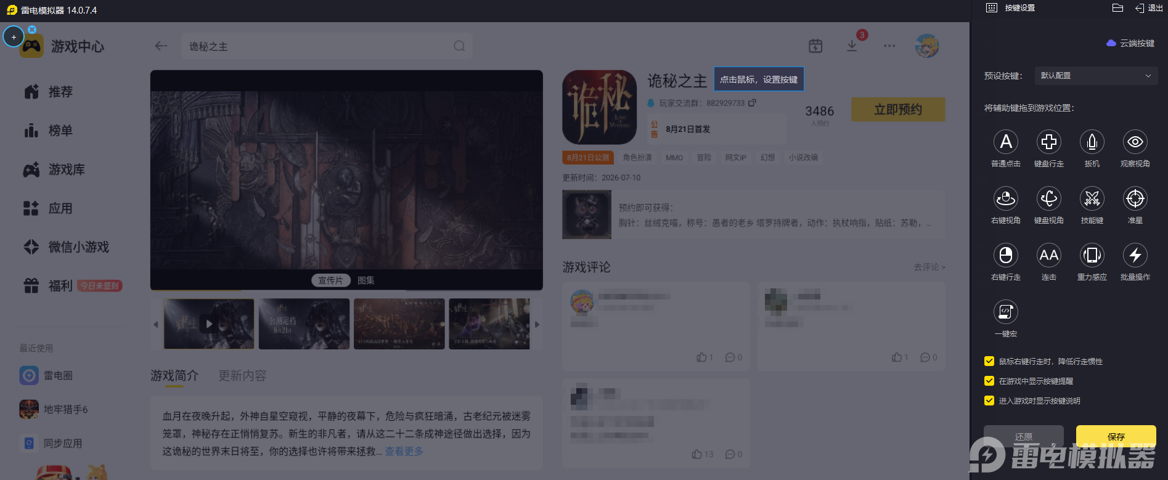The height and width of the screenshot is (480, 1168).
Task: Copy the player group number 882929733
Action: point(752,103)
